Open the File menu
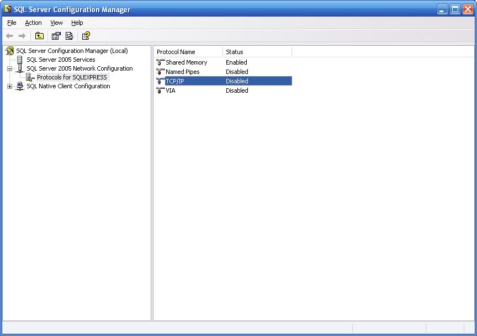 pyautogui.click(x=12, y=23)
